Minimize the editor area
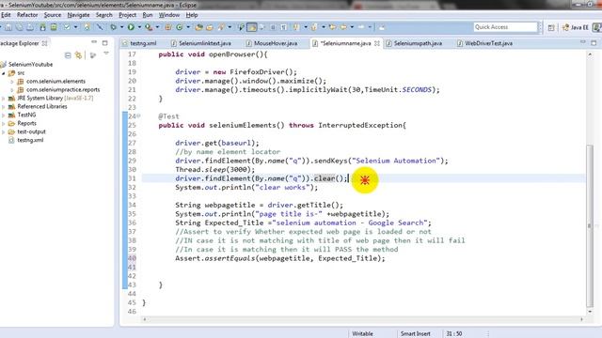The width and height of the screenshot is (602, 338). 583,42
